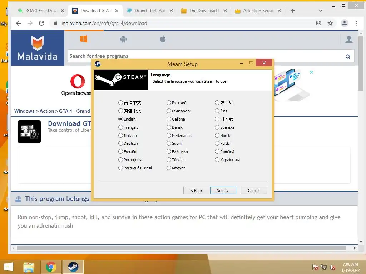The image size is (366, 274).
Task: Open Chrome profile avatar
Action: point(345,23)
